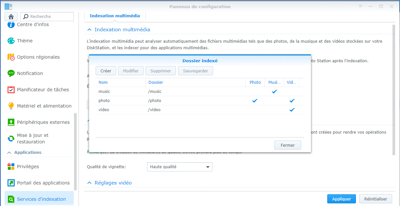Toggle Video checkmark for video folder

coord(292,110)
